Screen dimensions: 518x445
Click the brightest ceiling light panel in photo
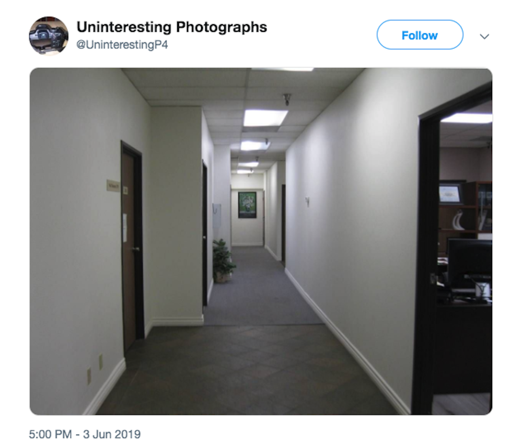click(265, 118)
